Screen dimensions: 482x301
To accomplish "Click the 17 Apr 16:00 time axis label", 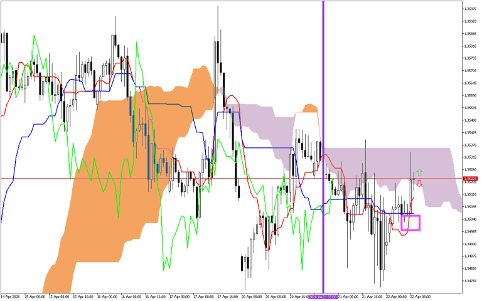I will (227, 297).
